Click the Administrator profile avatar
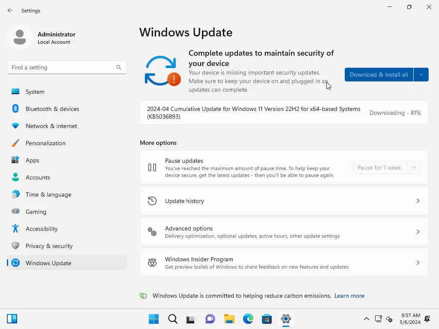This screenshot has height=329, width=439. (20, 37)
